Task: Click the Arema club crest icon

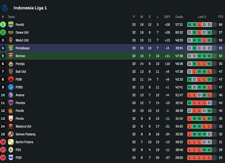Action: (11, 95)
